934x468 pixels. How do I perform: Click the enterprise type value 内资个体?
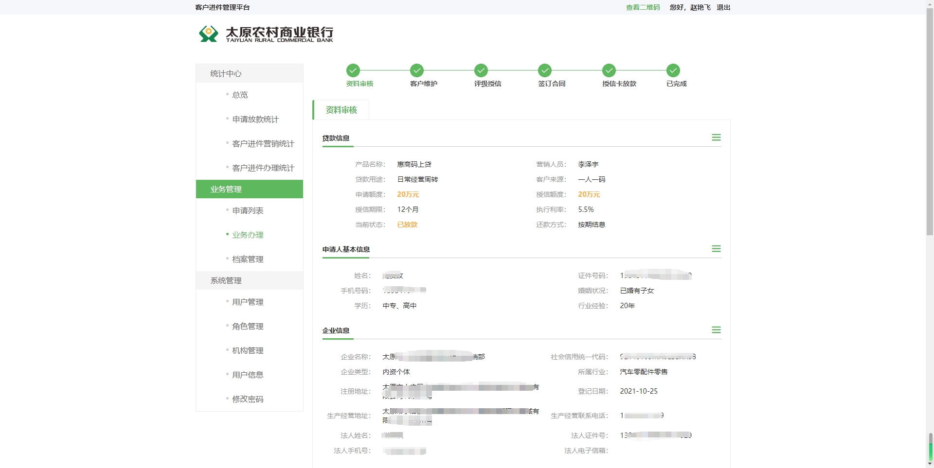396,372
